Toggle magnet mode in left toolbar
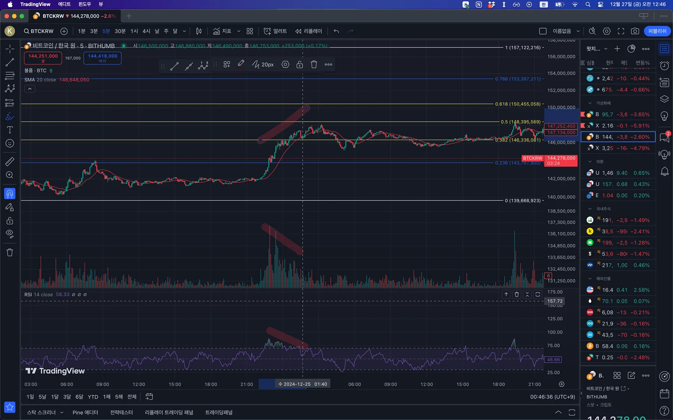The width and height of the screenshot is (673, 420). (x=10, y=193)
